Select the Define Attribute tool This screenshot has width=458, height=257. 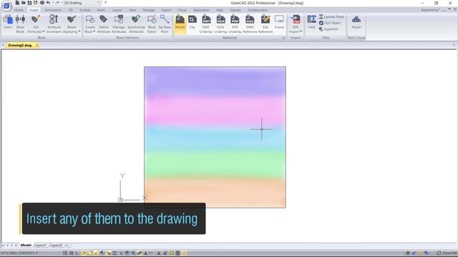(x=103, y=24)
